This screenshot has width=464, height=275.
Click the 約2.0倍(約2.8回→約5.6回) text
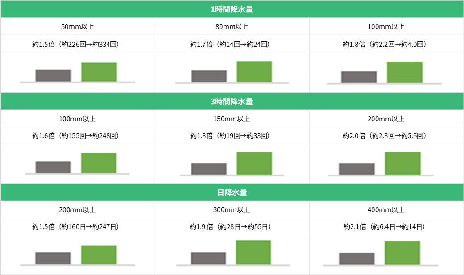385,136
